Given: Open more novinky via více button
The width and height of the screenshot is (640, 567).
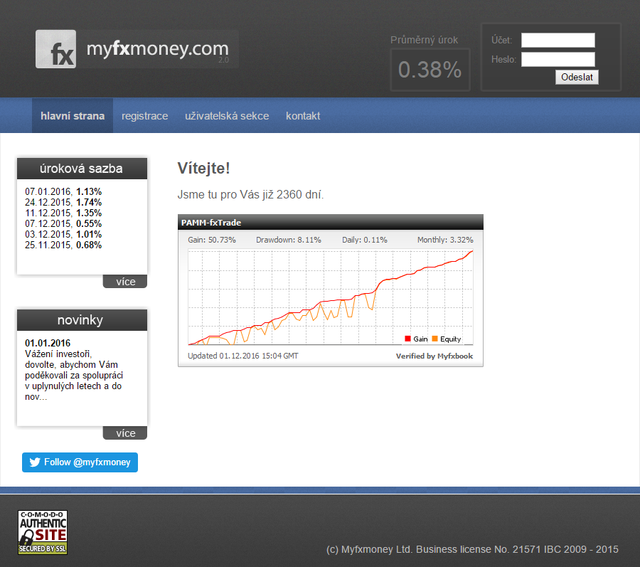Looking at the screenshot, I should tap(125, 433).
